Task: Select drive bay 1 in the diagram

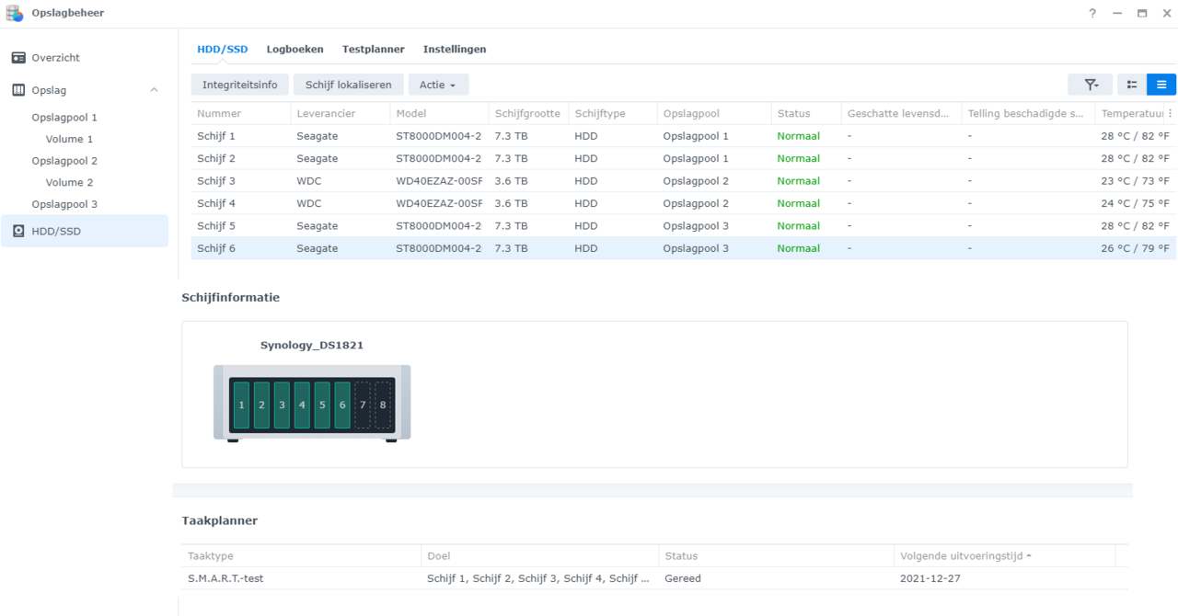Action: tap(241, 405)
